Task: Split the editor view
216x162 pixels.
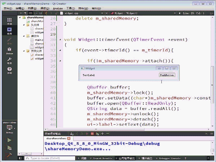Action: coord(211,13)
